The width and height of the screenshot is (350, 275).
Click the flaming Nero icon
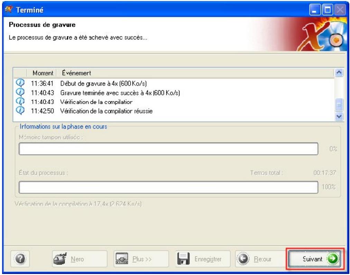pyautogui.click(x=60, y=259)
